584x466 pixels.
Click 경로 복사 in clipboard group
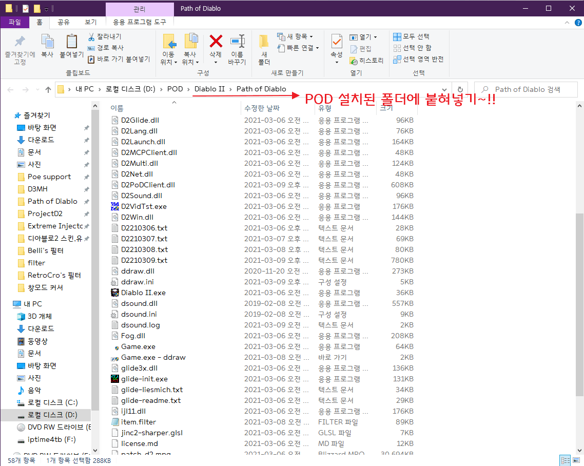105,48
